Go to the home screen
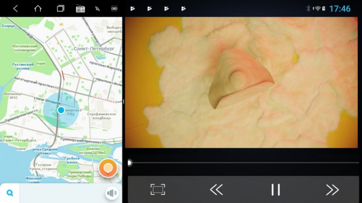Screen dimensions: 362x203 38,9
